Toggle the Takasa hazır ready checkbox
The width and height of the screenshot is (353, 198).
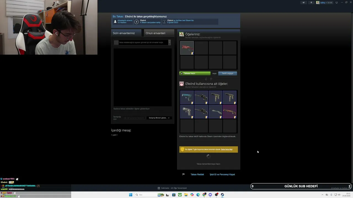pyautogui.click(x=181, y=73)
